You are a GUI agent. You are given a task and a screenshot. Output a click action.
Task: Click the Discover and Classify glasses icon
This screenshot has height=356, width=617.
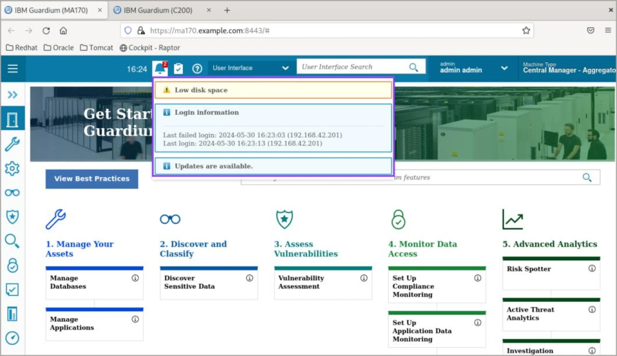click(x=170, y=219)
